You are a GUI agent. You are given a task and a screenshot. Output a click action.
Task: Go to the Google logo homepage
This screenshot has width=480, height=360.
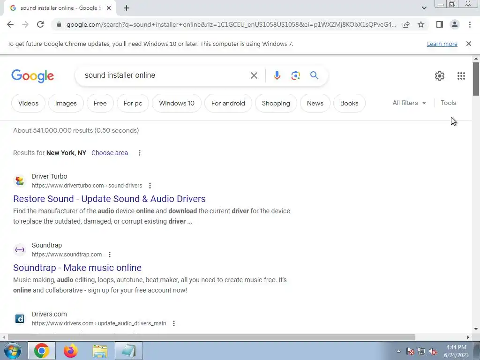(32, 76)
